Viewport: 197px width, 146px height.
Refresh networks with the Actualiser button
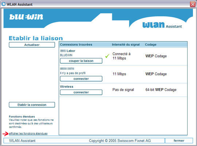(x=32, y=45)
